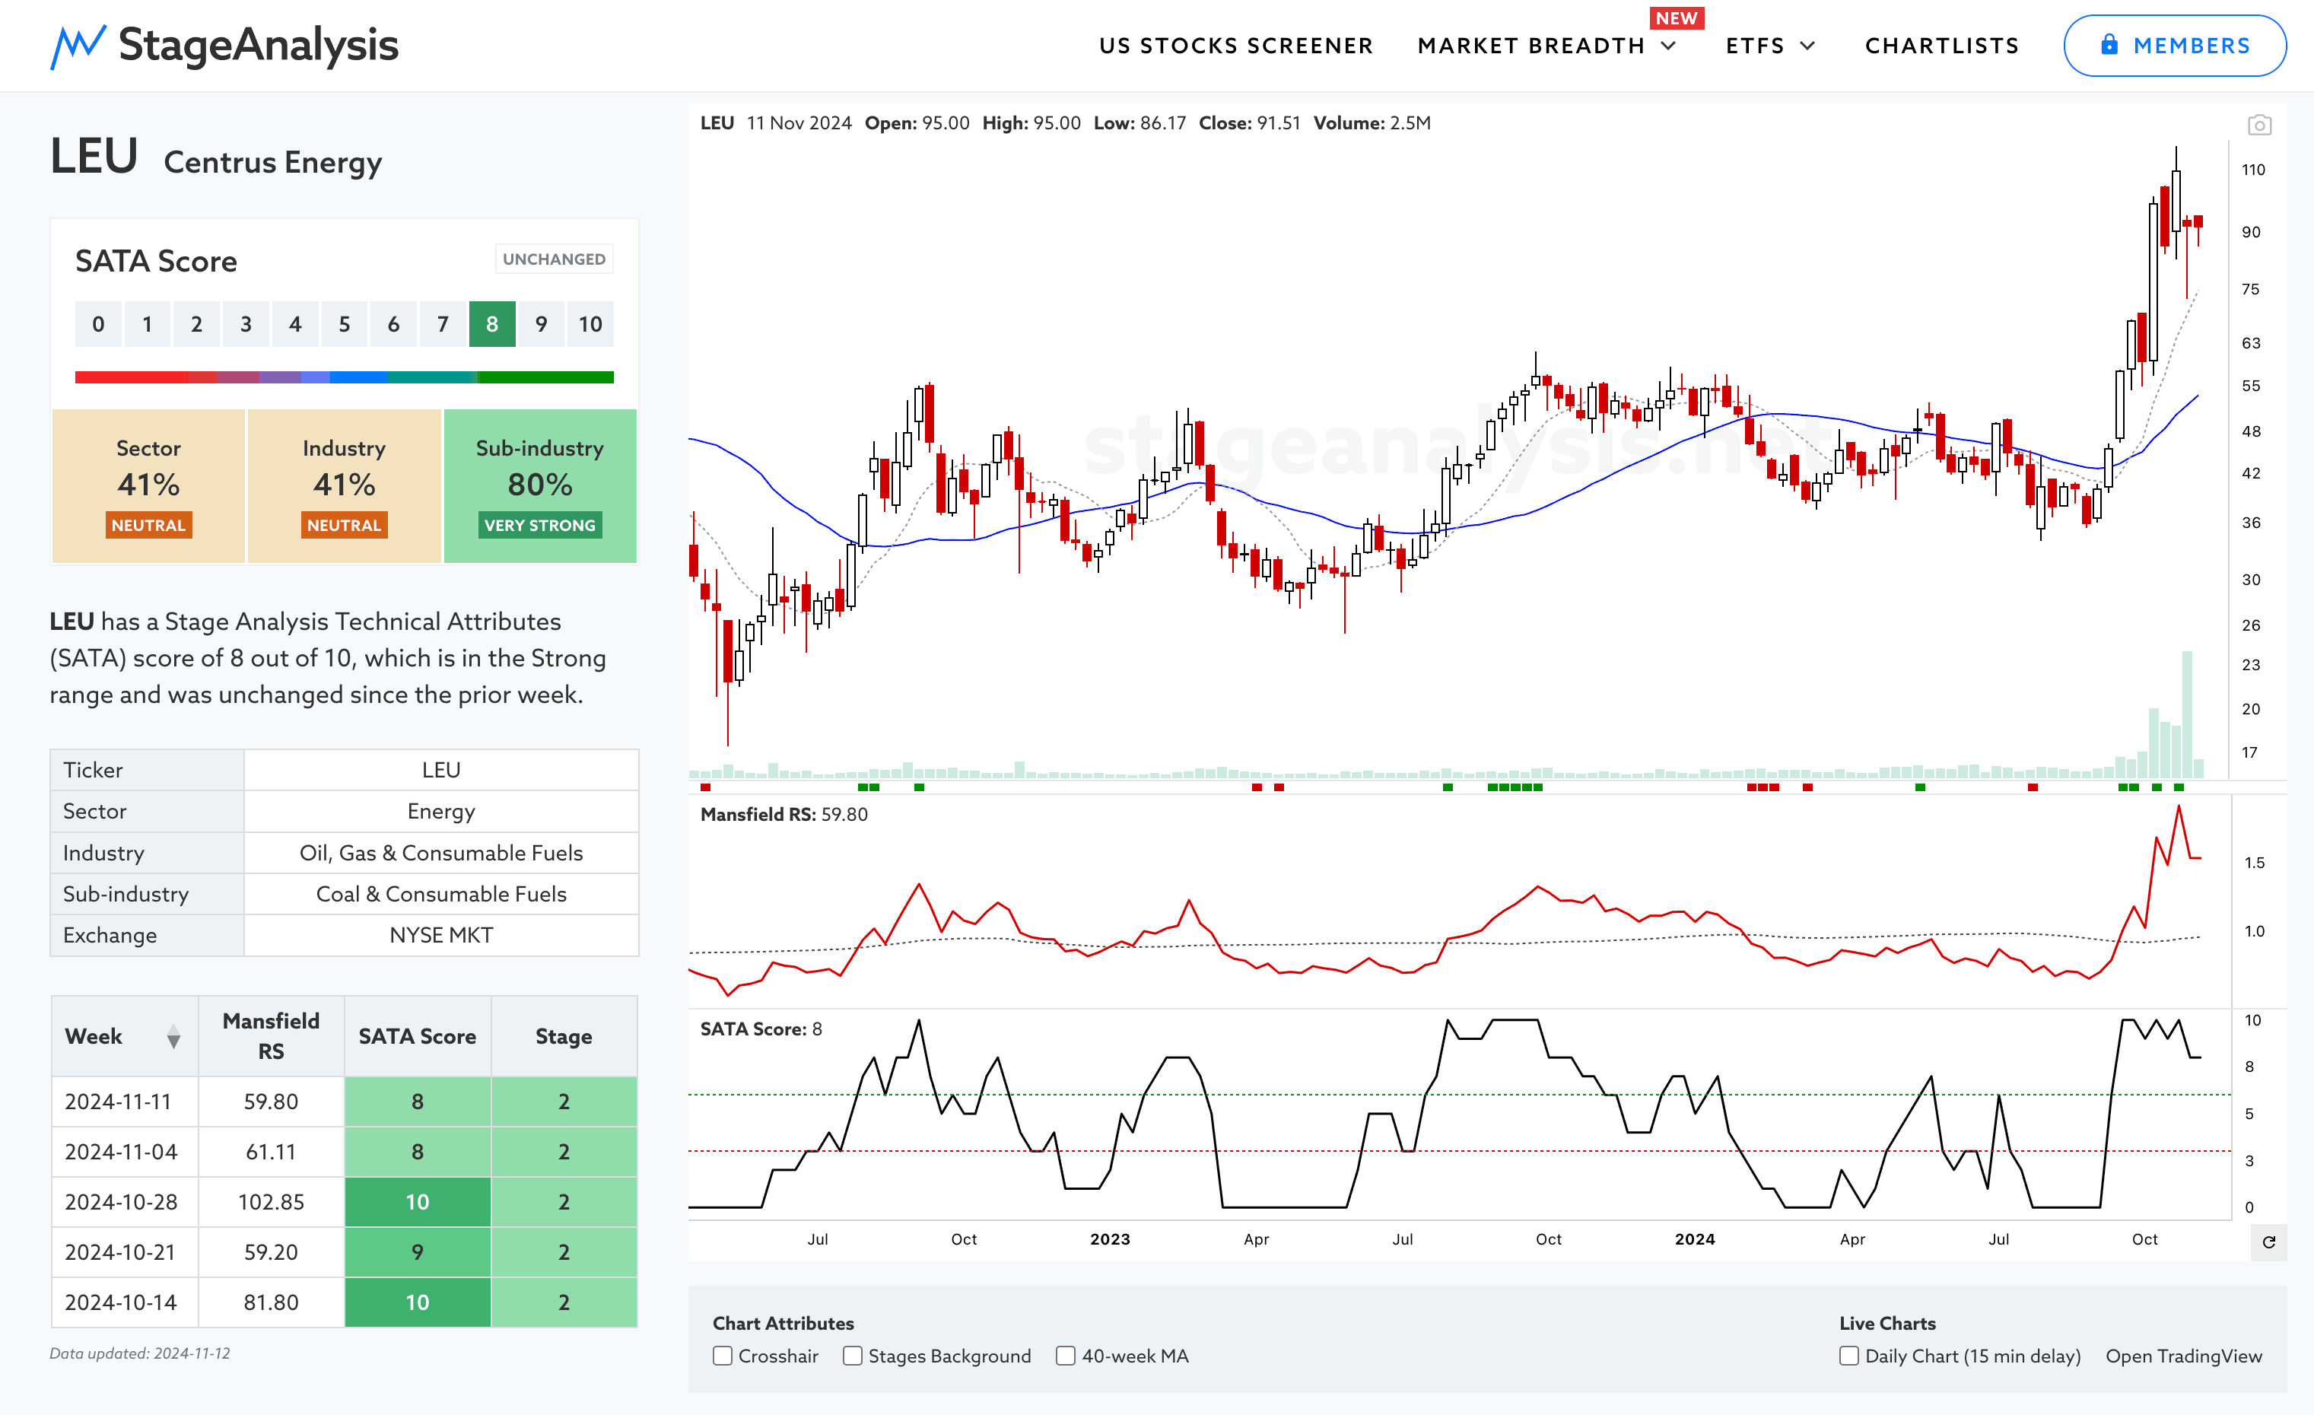Screen dimensions: 2314x1415
Task: Enable the Crosshair checkbox
Action: (x=722, y=1356)
